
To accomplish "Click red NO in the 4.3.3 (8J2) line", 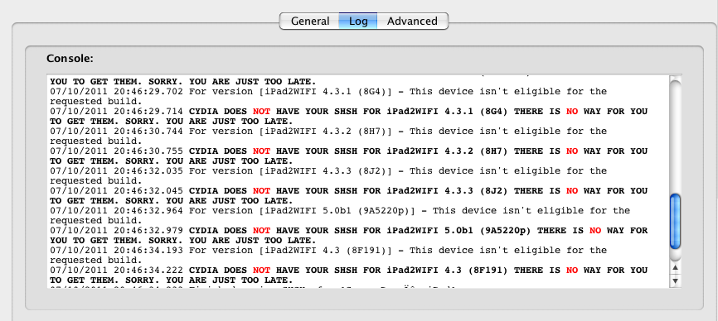I will 572,191.
